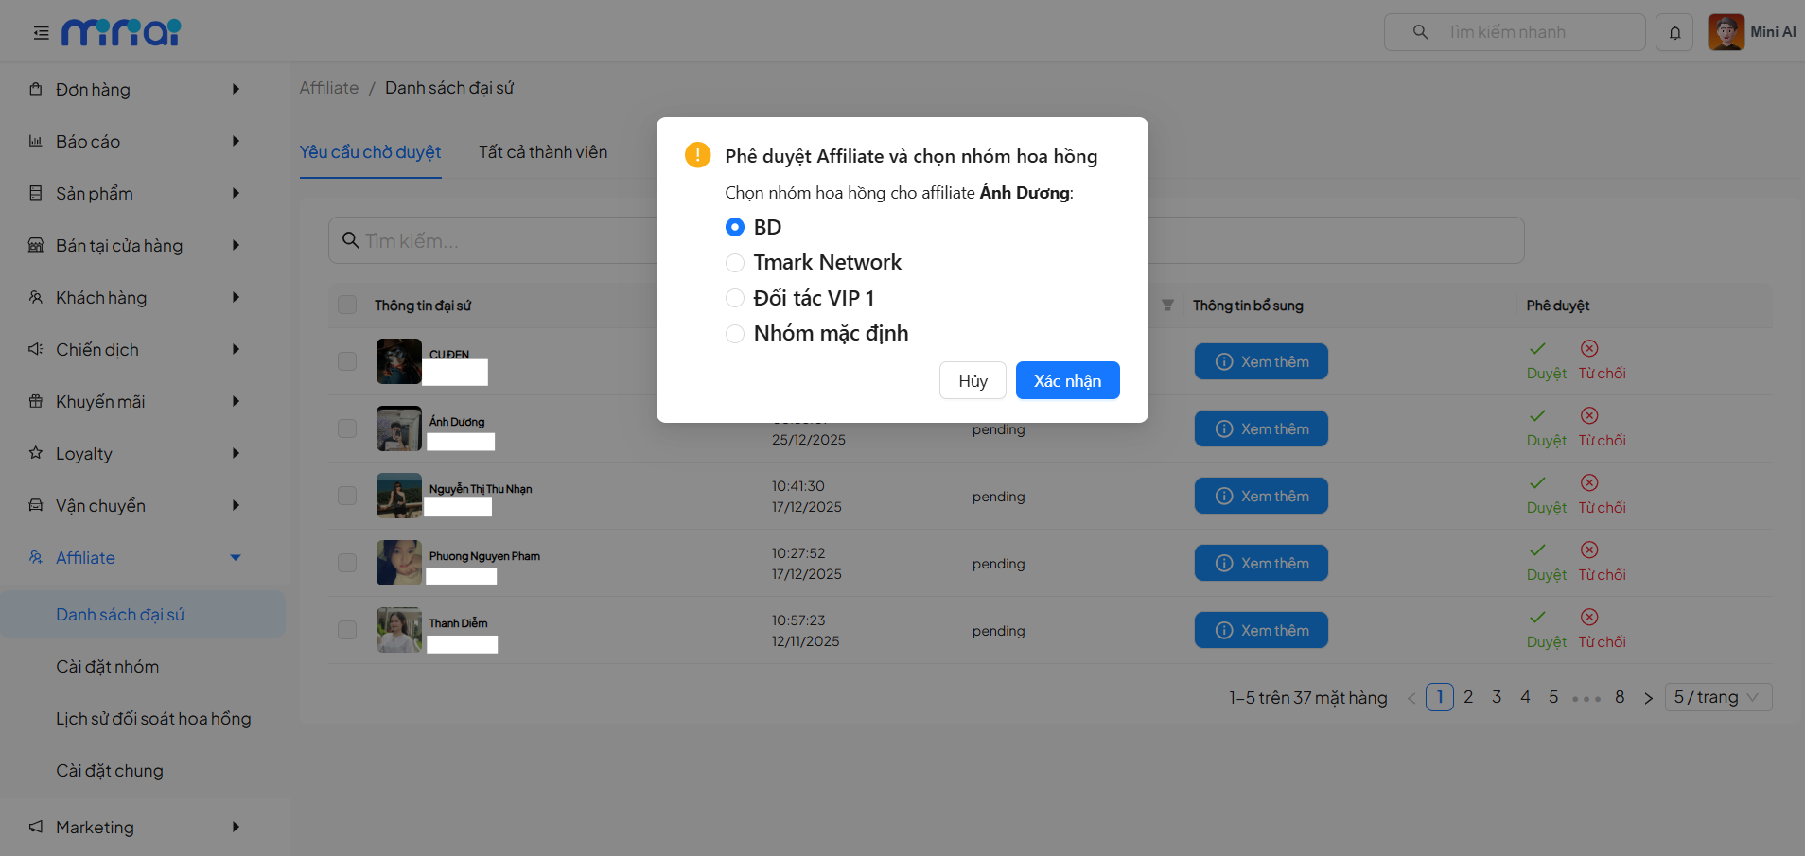Image resolution: width=1805 pixels, height=856 pixels.
Task: Click the Mini AI user avatar
Action: point(1726,32)
